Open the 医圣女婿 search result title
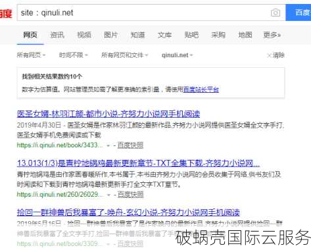311x250 pixels. (x=108, y=114)
